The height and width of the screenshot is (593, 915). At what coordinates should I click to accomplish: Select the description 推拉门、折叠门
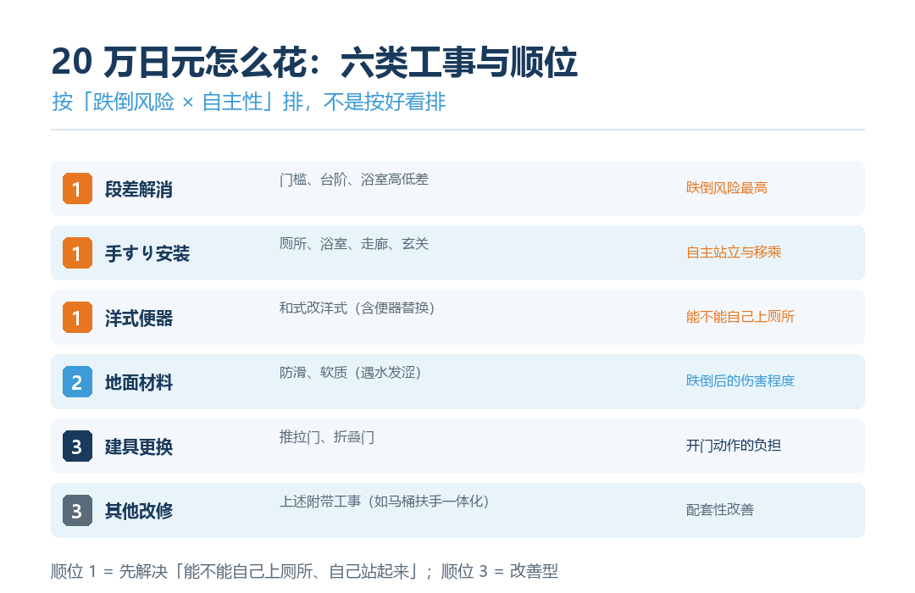pos(327,436)
